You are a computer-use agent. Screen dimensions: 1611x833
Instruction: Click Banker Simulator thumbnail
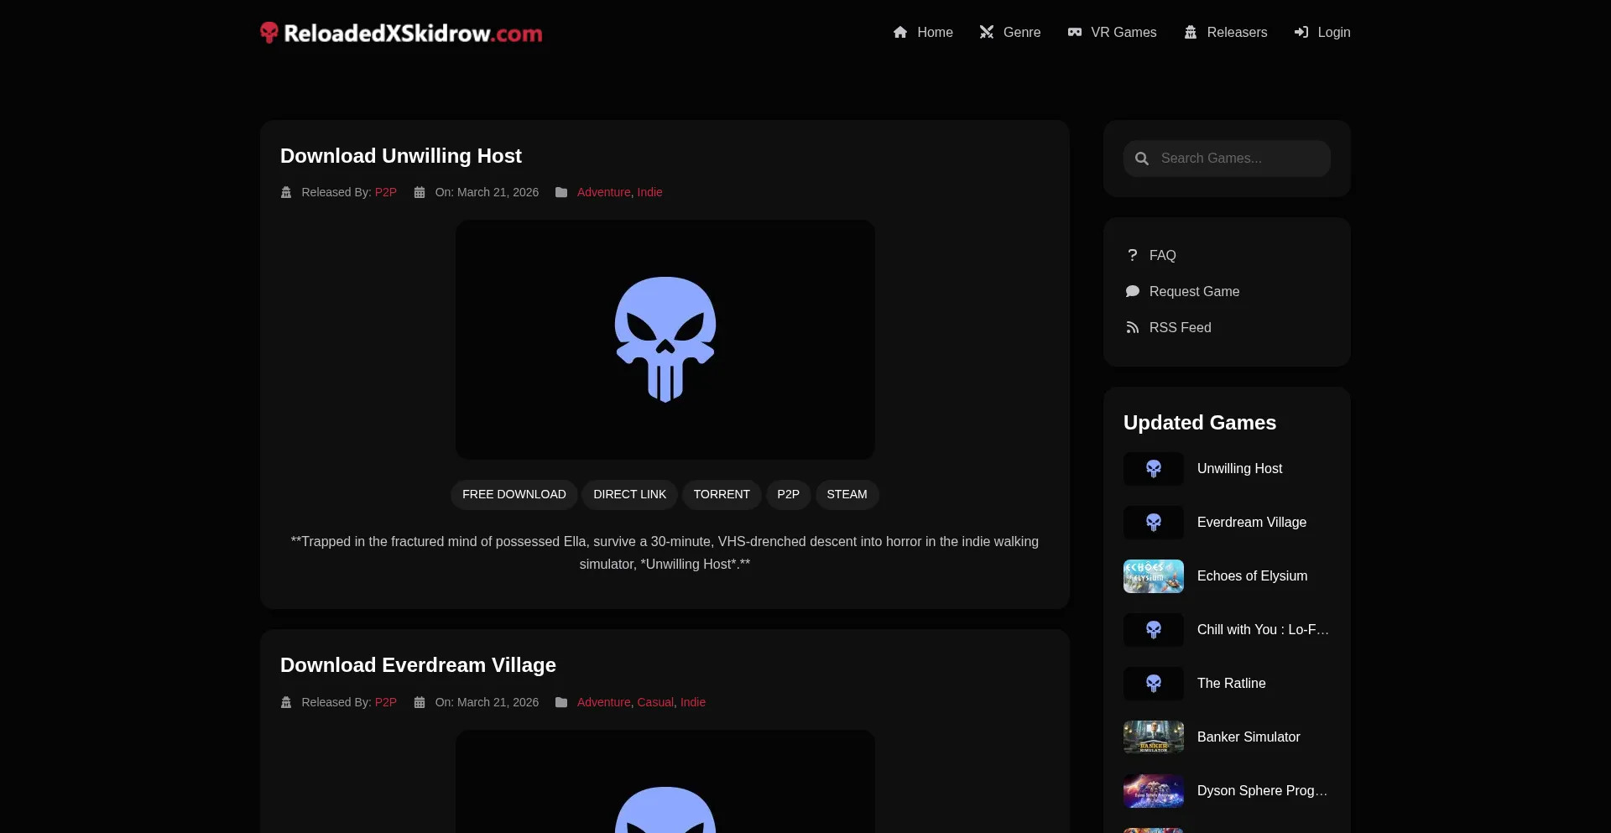1154,737
